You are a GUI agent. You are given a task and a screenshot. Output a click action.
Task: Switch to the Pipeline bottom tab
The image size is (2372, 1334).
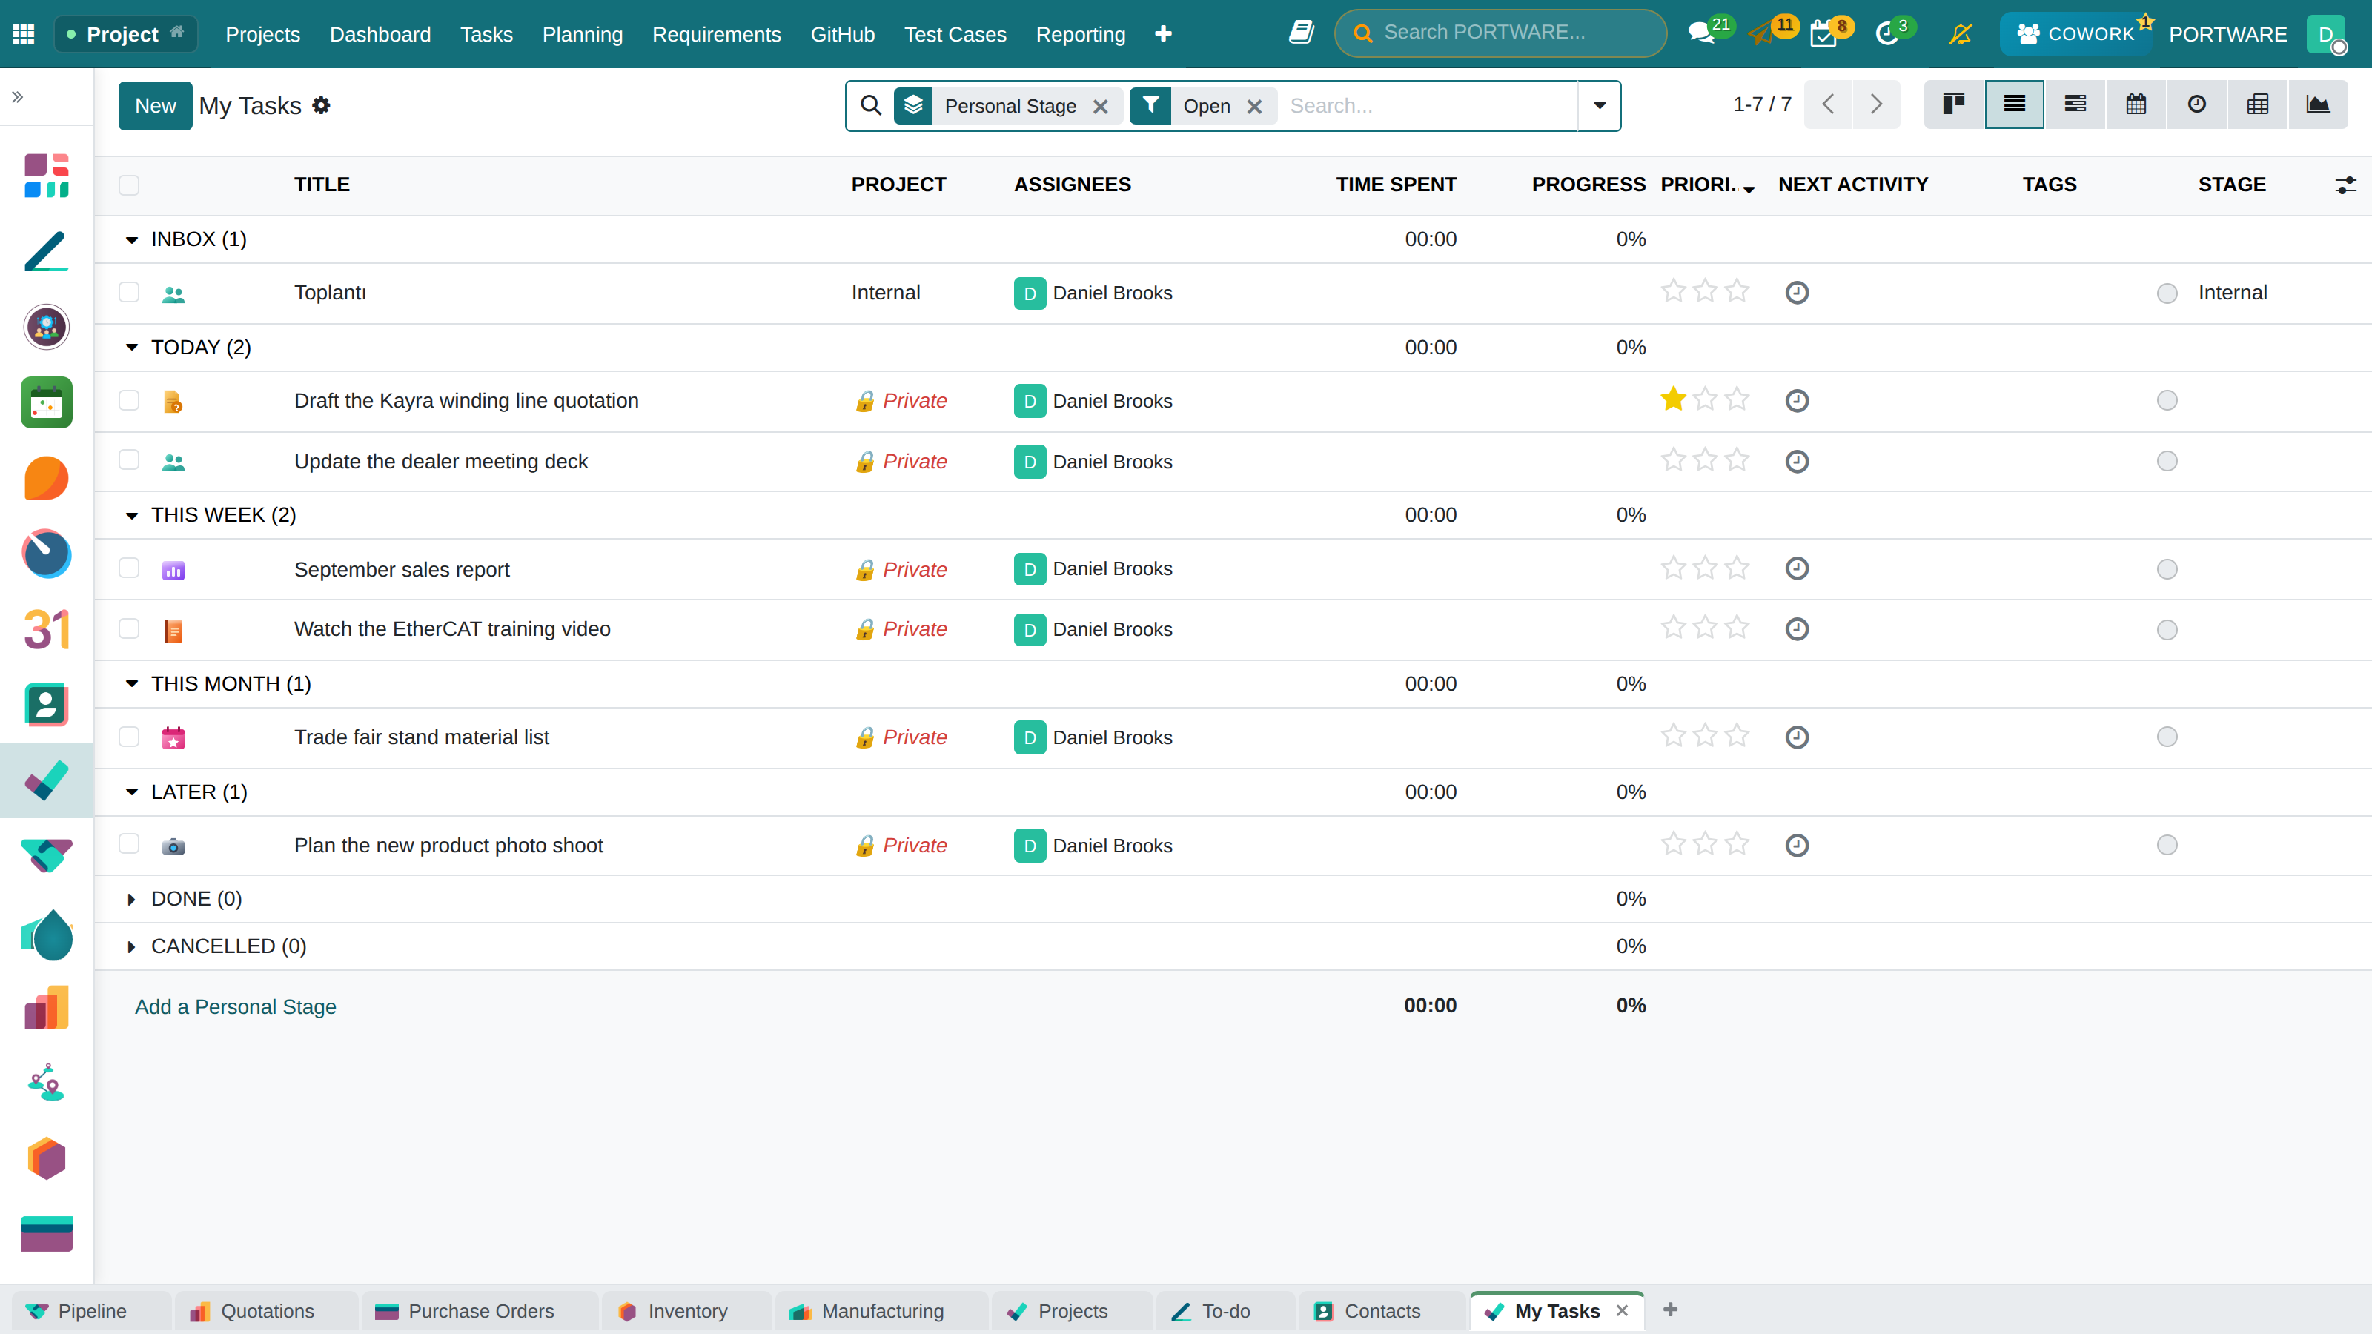pyautogui.click(x=91, y=1311)
